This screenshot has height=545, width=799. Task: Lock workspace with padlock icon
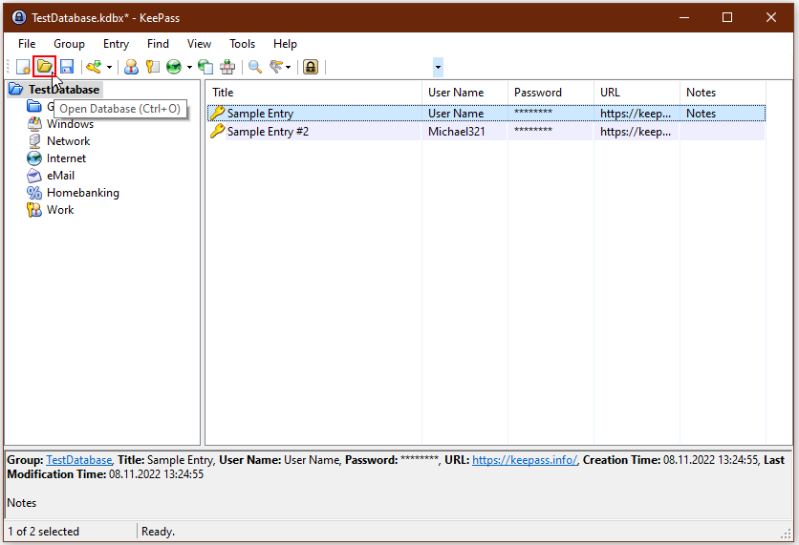[311, 67]
